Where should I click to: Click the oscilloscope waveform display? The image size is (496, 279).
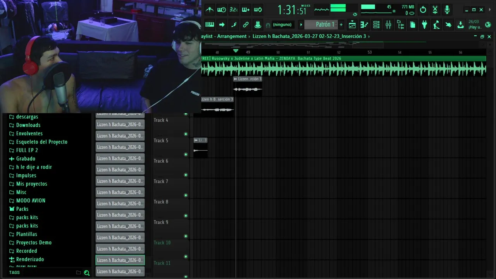click(x=322, y=10)
